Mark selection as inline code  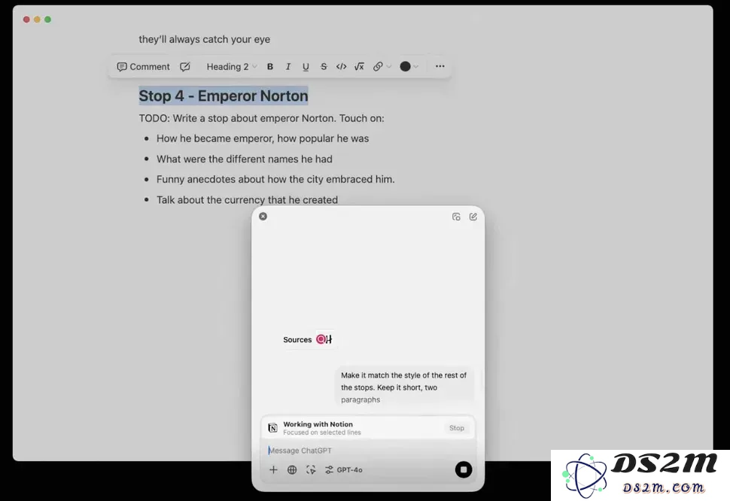click(x=341, y=66)
